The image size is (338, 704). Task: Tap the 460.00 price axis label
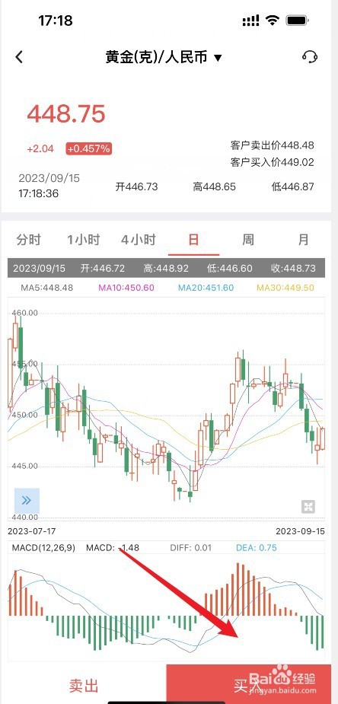coord(25,313)
